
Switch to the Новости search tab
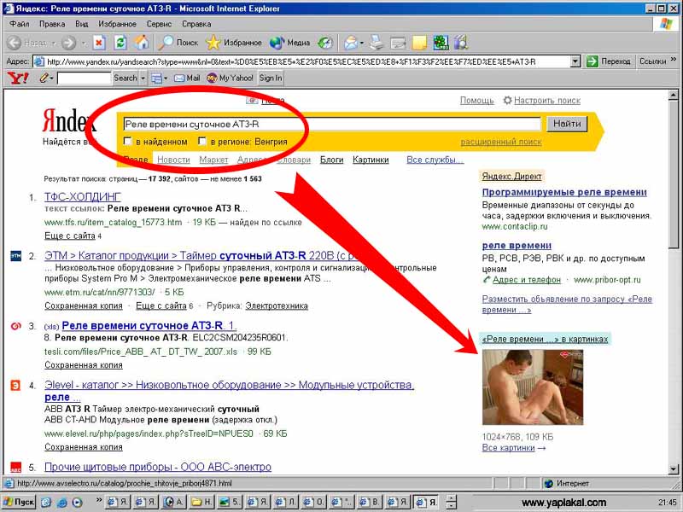tap(173, 160)
